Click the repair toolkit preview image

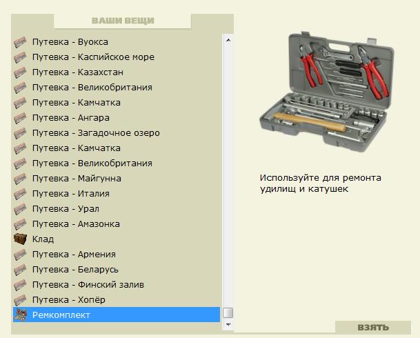click(x=327, y=92)
